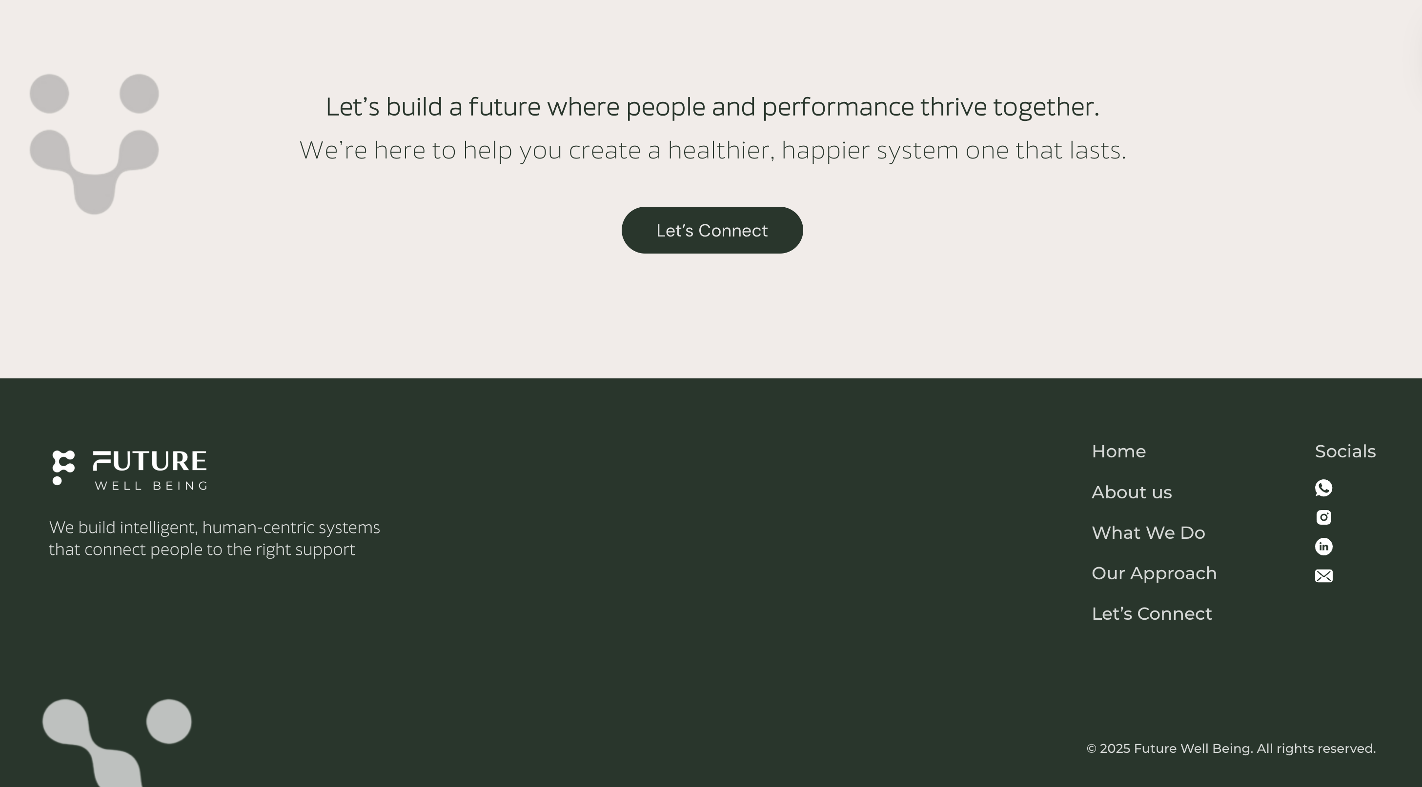Click the footer tagline about human-centric systems
This screenshot has height=787, width=1422.
(214, 538)
